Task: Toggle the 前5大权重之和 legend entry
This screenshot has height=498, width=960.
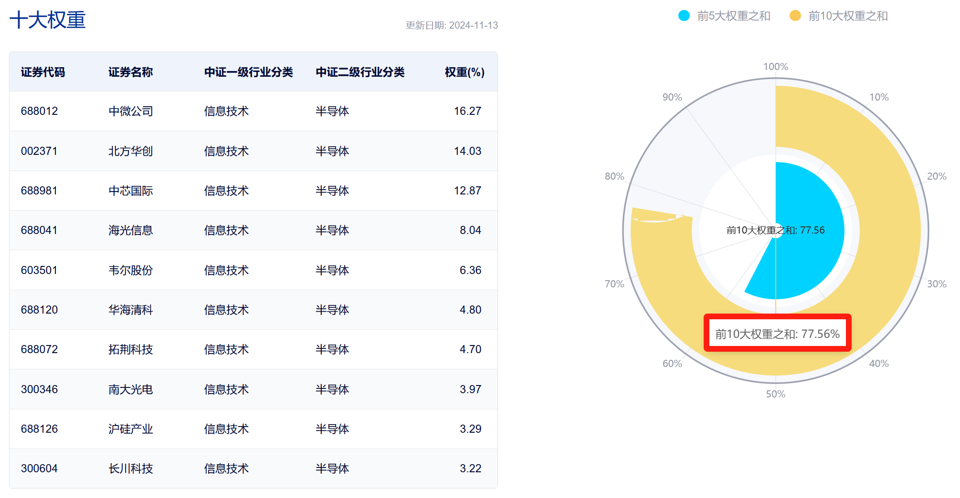Action: pyautogui.click(x=724, y=16)
